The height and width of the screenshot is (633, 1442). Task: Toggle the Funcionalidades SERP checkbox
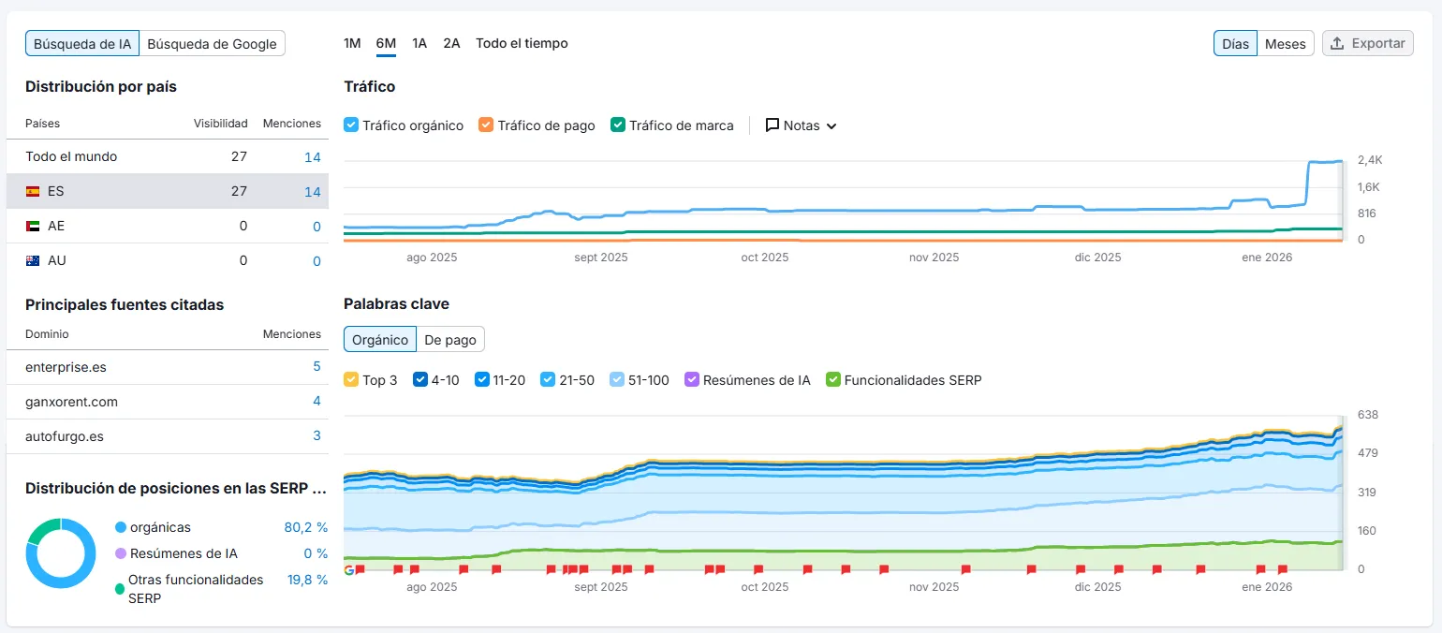(x=833, y=379)
